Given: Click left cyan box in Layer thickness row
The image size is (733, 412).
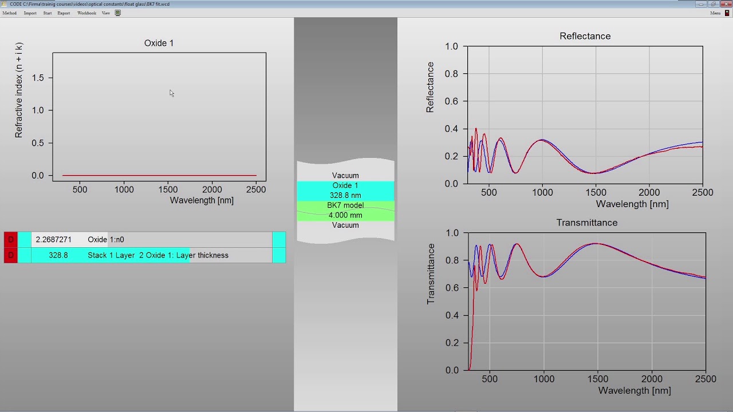Looking at the screenshot, I should coord(25,255).
